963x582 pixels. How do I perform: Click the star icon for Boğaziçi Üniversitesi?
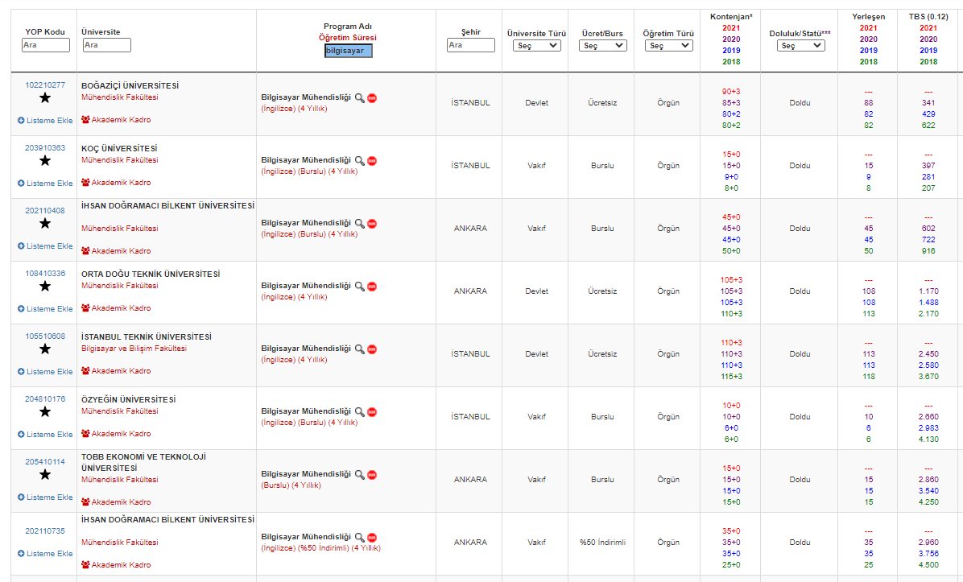[45, 98]
